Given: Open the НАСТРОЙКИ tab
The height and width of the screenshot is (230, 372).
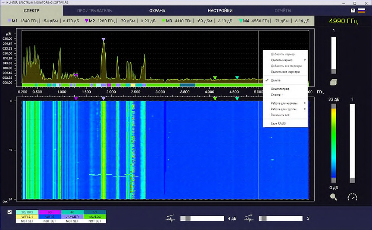Looking at the screenshot, I should point(220,11).
